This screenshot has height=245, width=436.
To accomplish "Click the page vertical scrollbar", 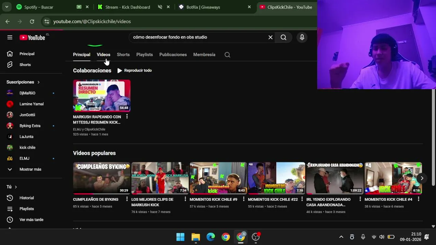I will (x=433, y=137).
